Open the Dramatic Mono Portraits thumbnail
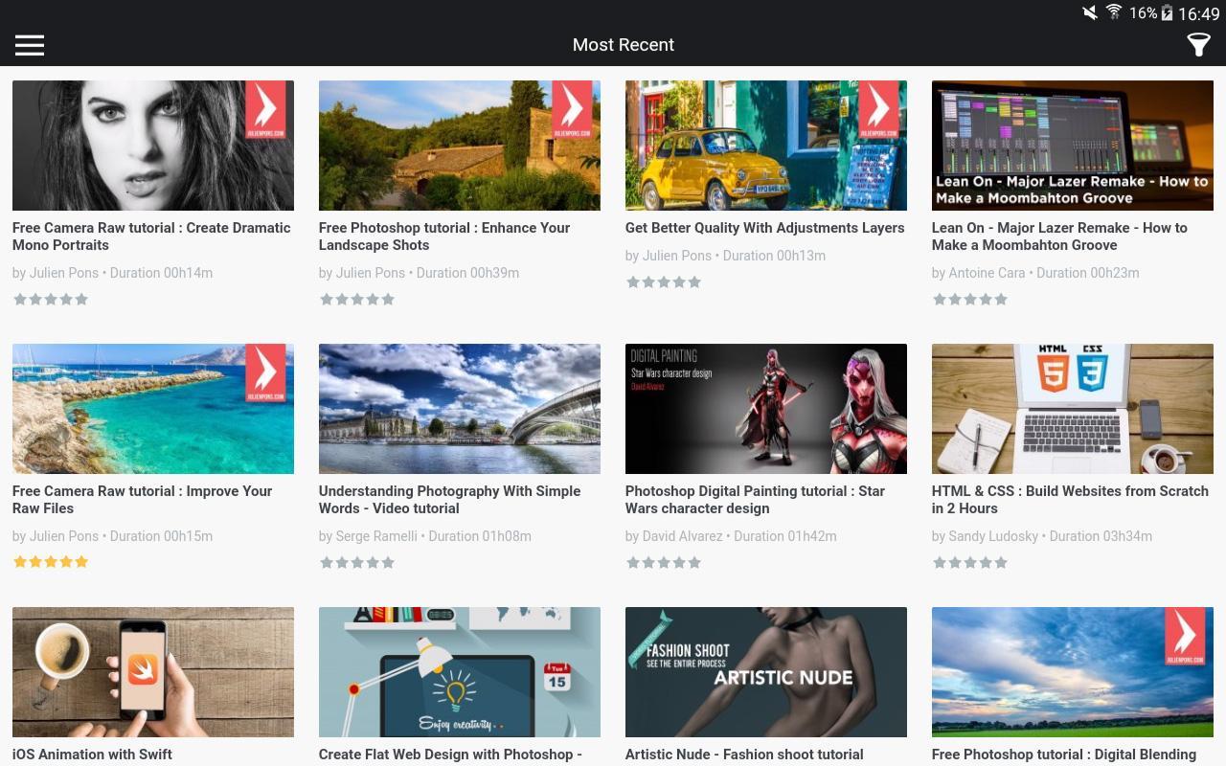 (x=153, y=146)
